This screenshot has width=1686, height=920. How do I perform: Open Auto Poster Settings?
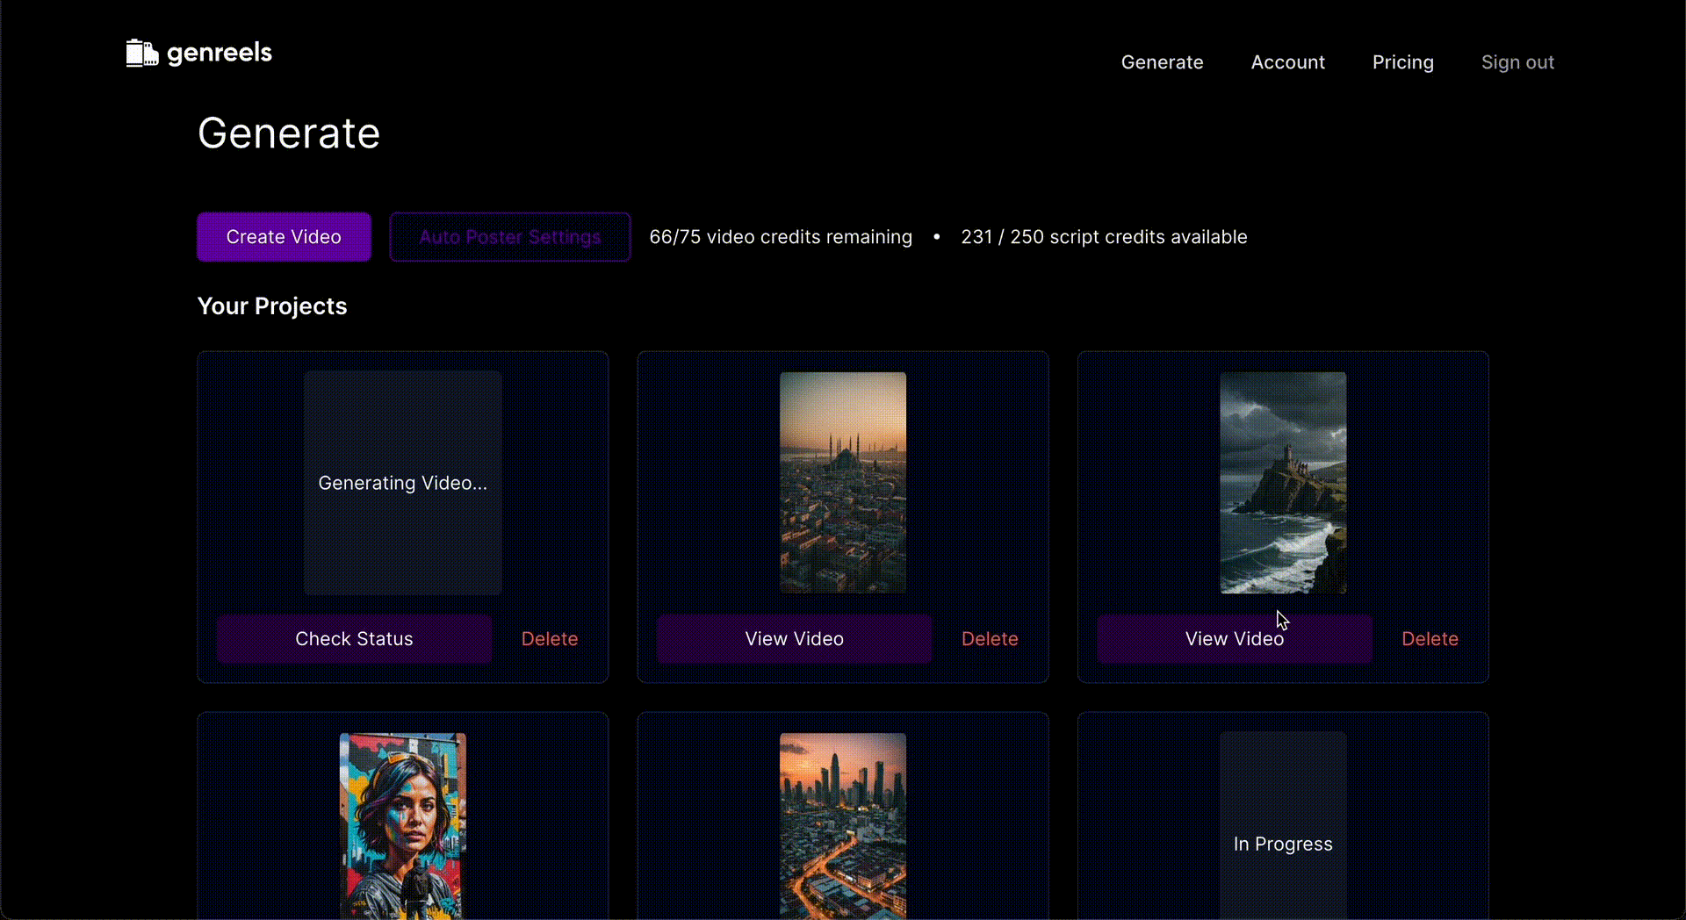click(509, 237)
